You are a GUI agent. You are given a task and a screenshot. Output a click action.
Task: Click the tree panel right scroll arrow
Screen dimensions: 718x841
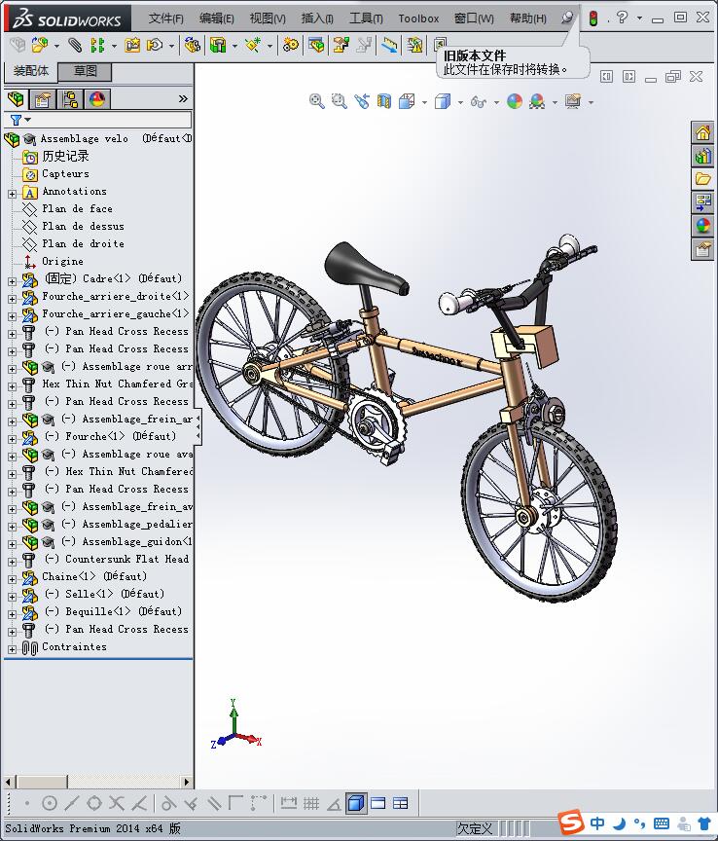(x=186, y=782)
